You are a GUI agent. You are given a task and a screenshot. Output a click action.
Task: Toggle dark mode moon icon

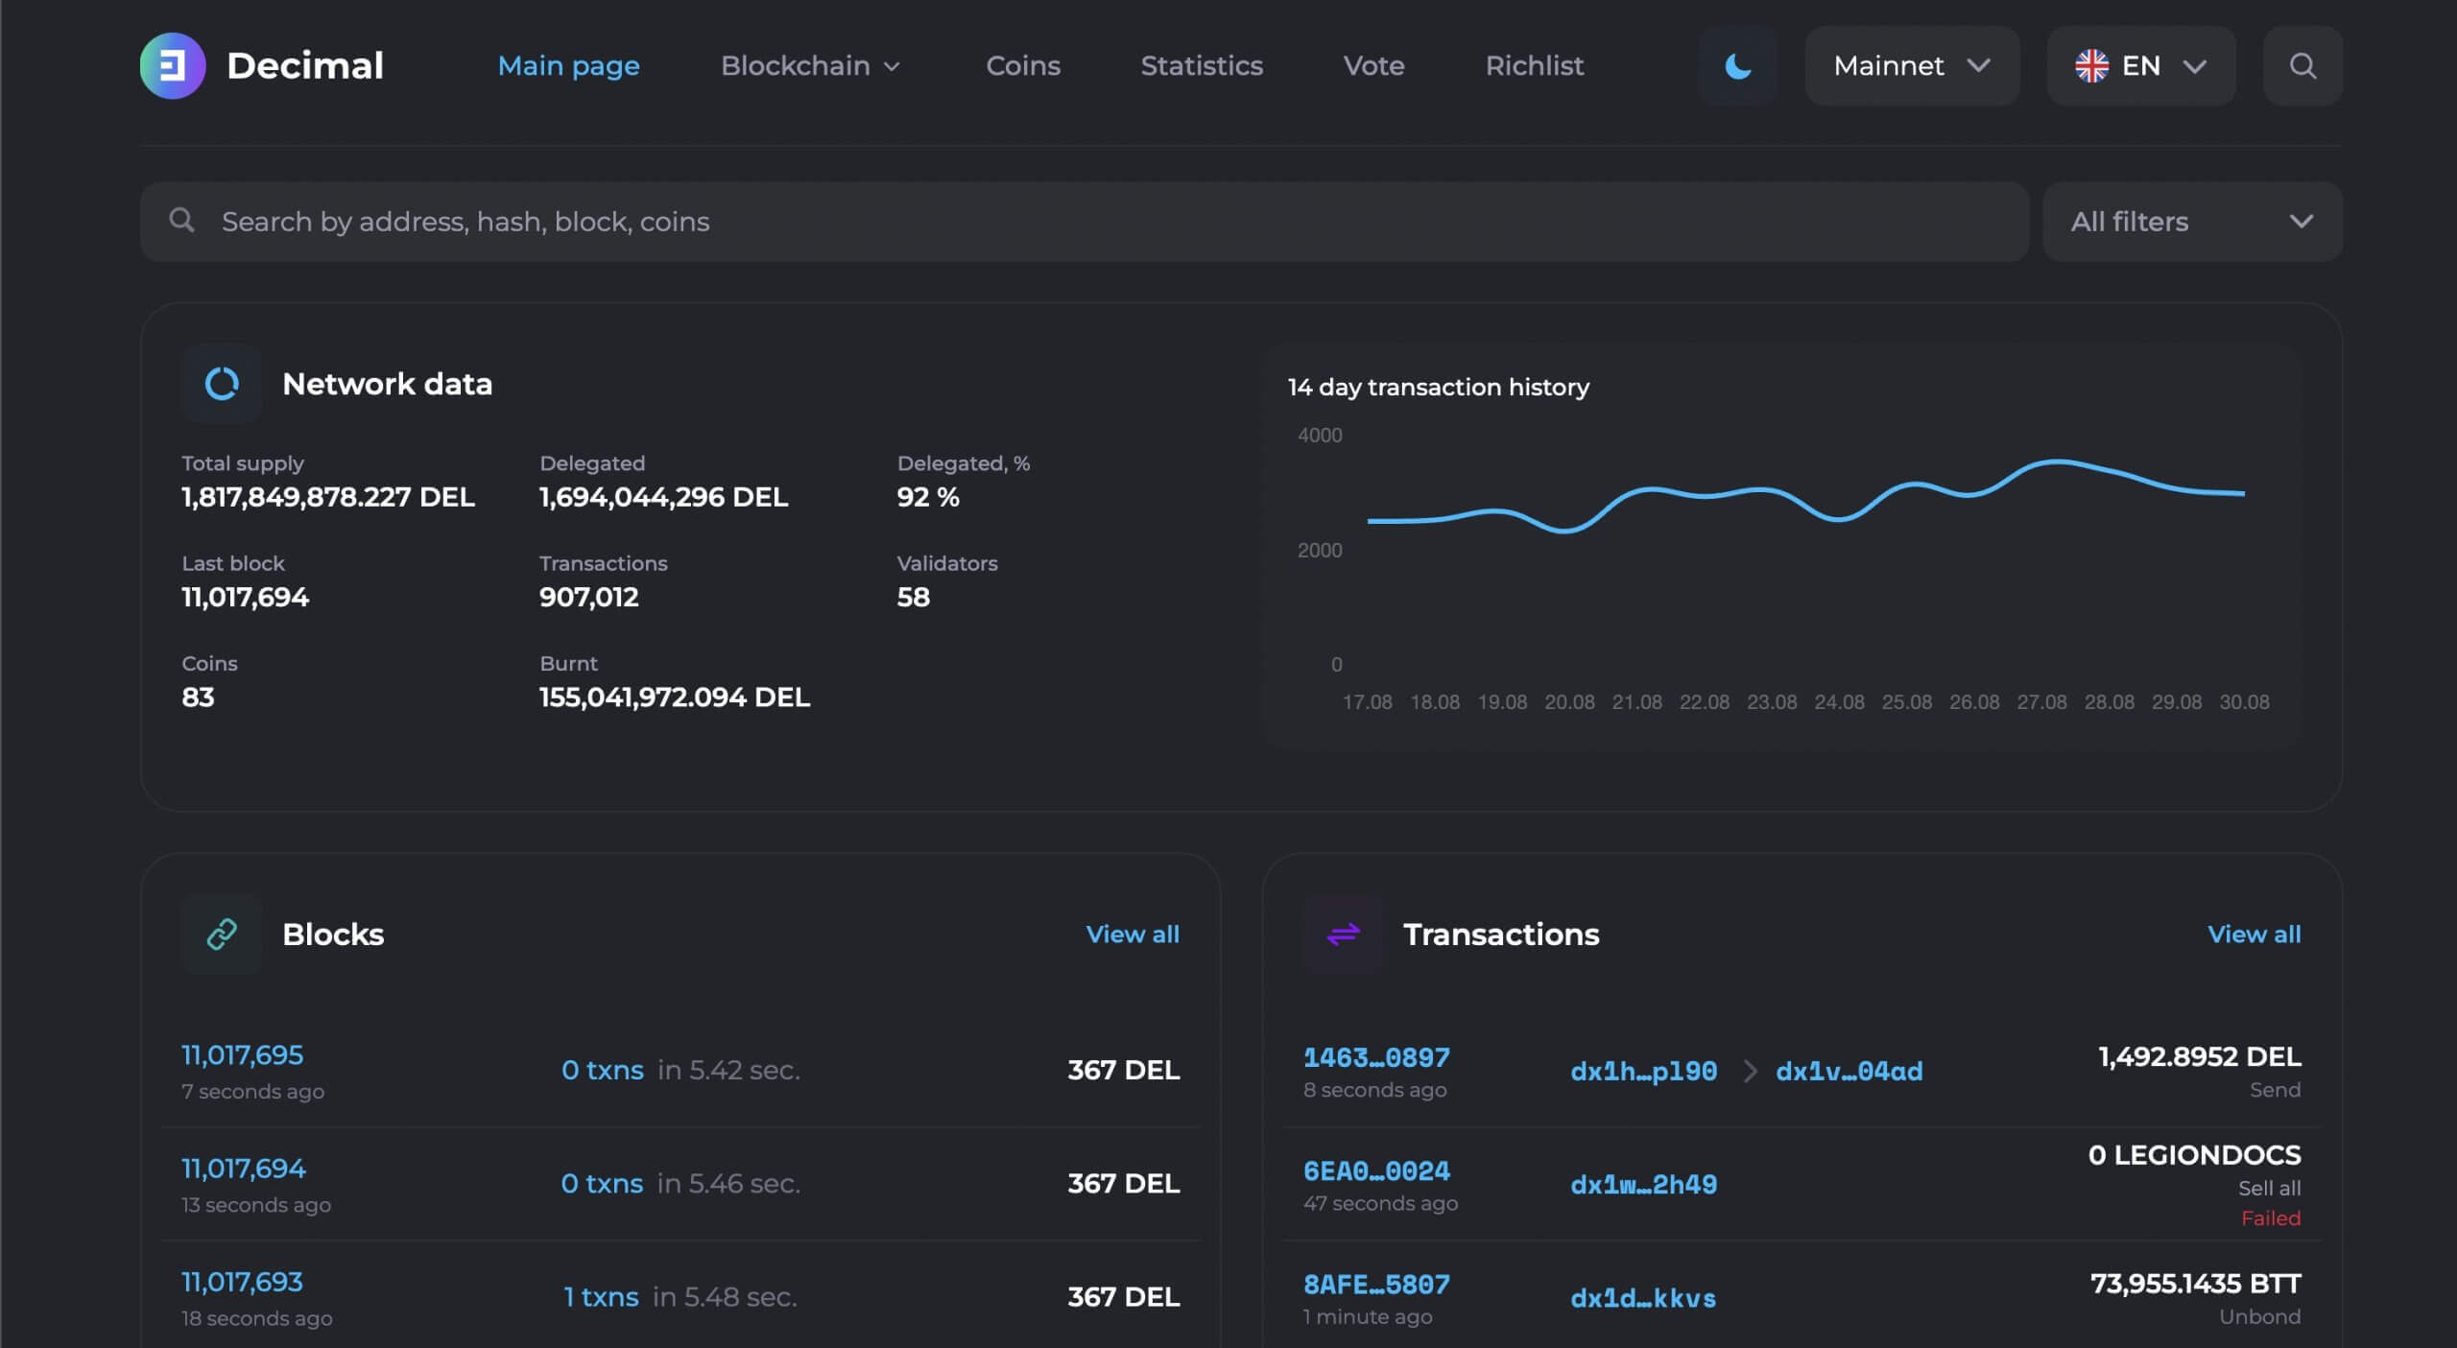click(x=1737, y=65)
